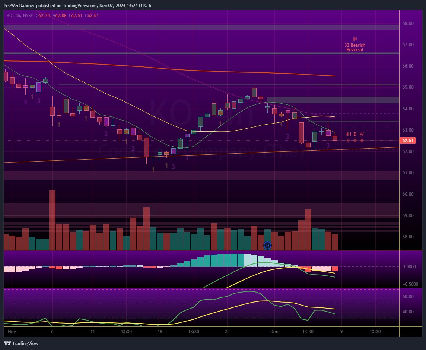Image resolution: width=426 pixels, height=350 pixels.
Task: Click the 66.00 price axis label
Action: click(408, 66)
